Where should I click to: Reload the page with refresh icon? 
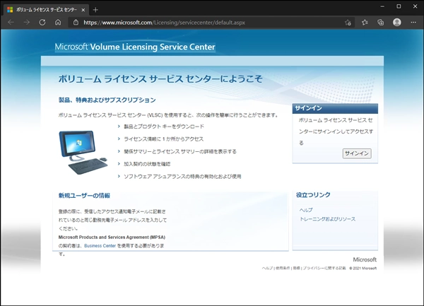tap(42, 23)
